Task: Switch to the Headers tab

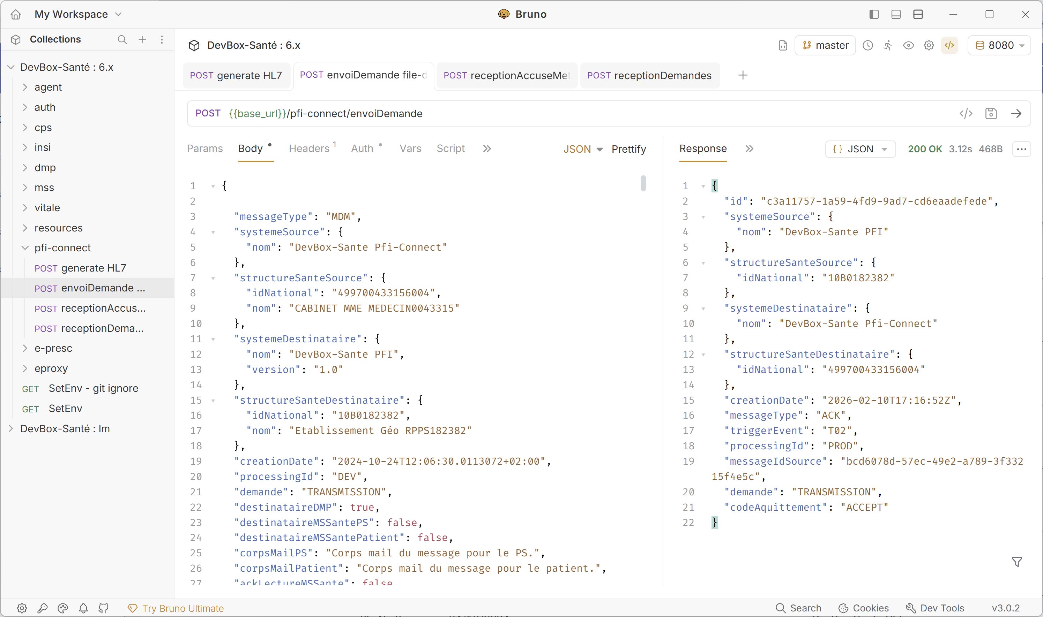Action: coord(309,148)
